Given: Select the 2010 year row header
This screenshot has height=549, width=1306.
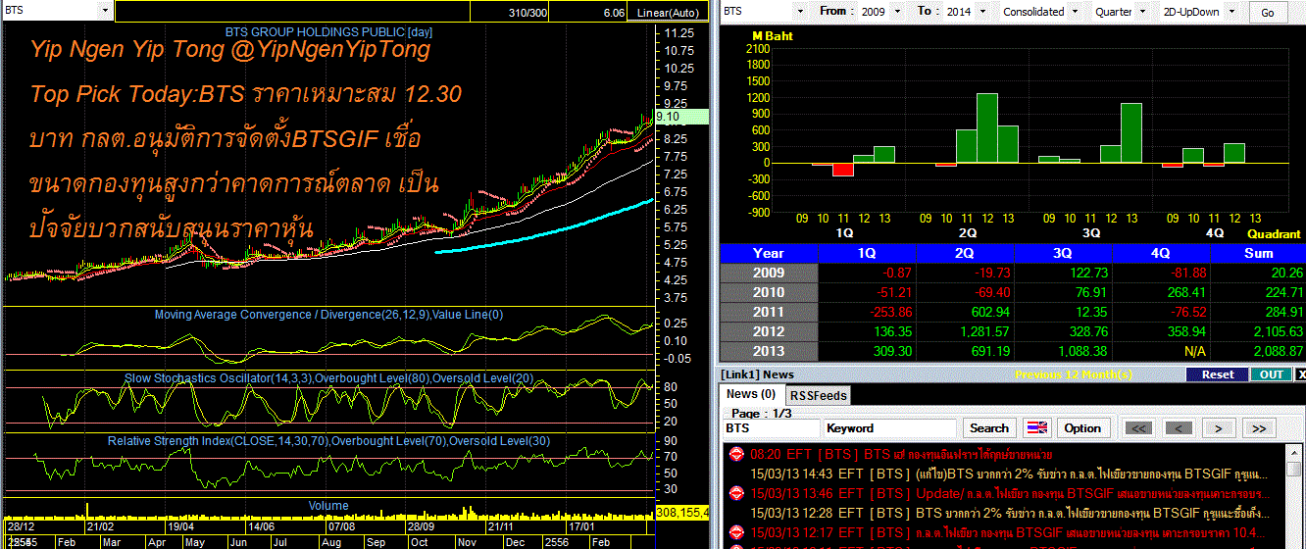Looking at the screenshot, I should point(769,292).
